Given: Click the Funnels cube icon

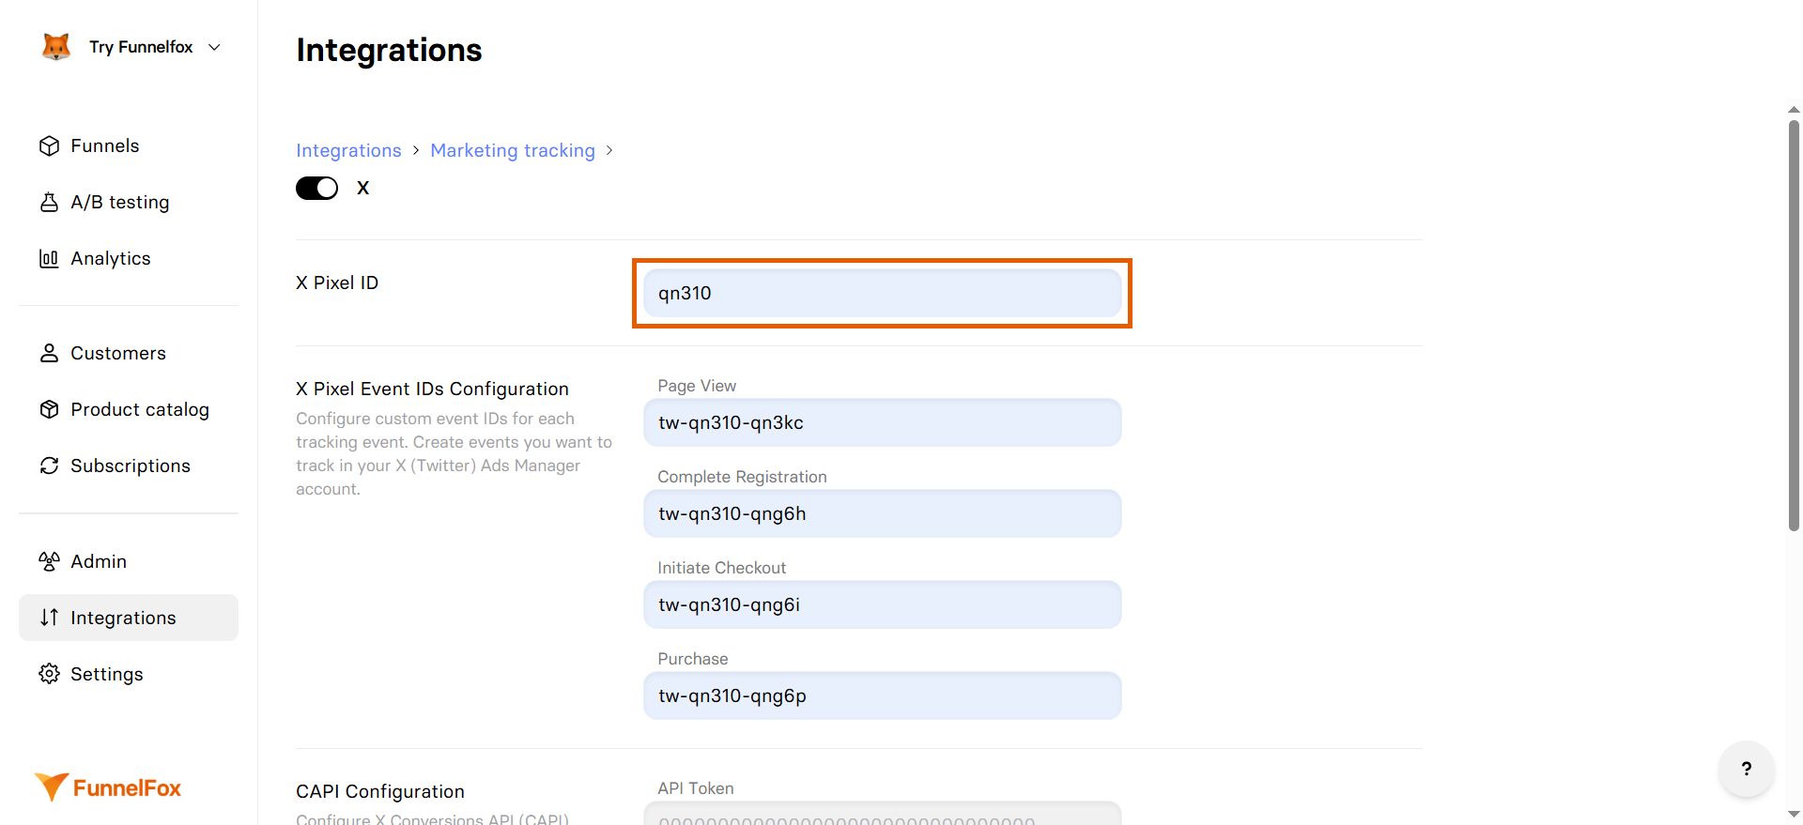Looking at the screenshot, I should point(49,145).
